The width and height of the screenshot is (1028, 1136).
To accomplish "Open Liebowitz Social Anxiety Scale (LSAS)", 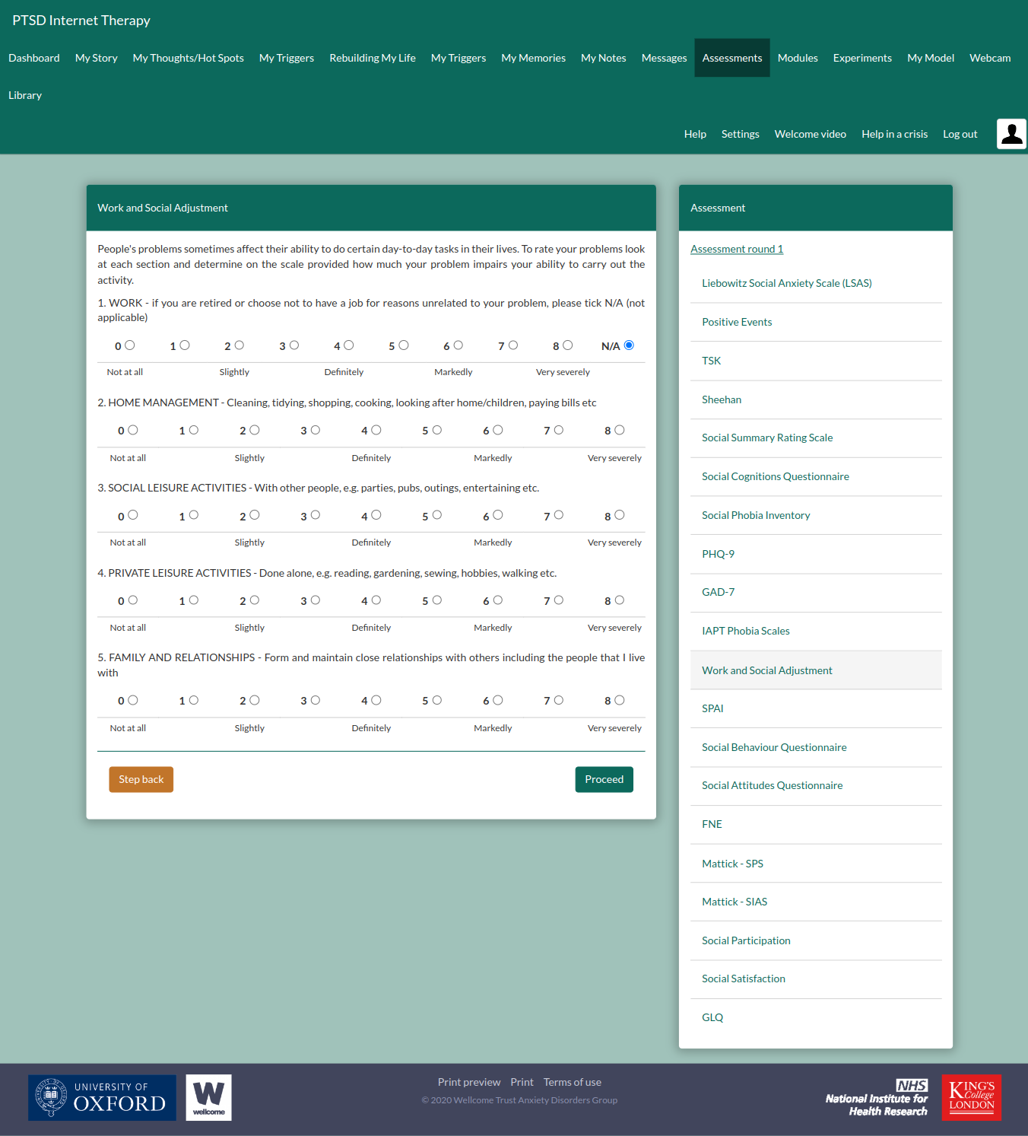I will click(x=786, y=283).
